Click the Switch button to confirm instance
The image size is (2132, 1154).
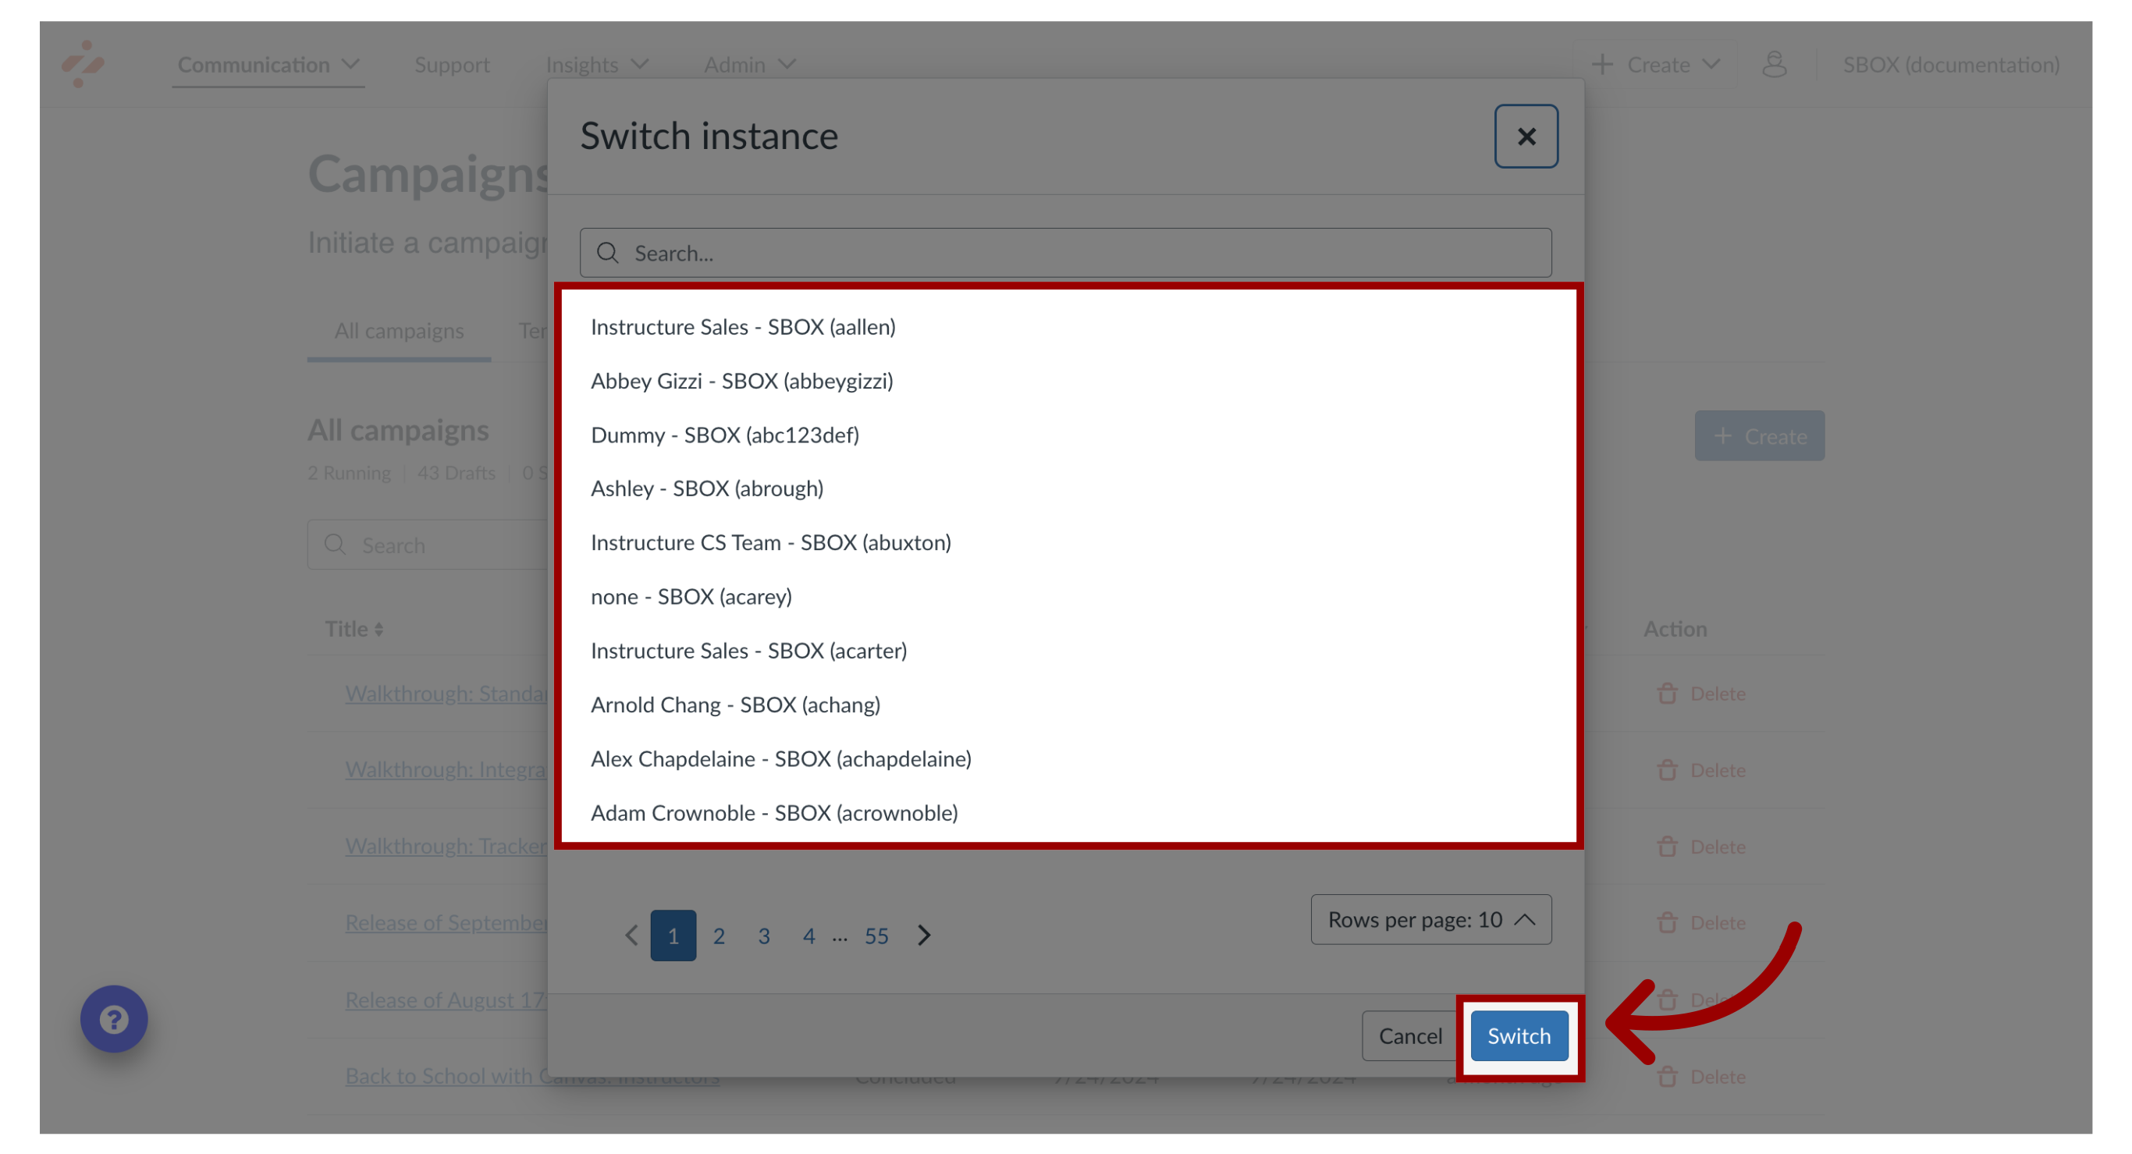click(1519, 1035)
